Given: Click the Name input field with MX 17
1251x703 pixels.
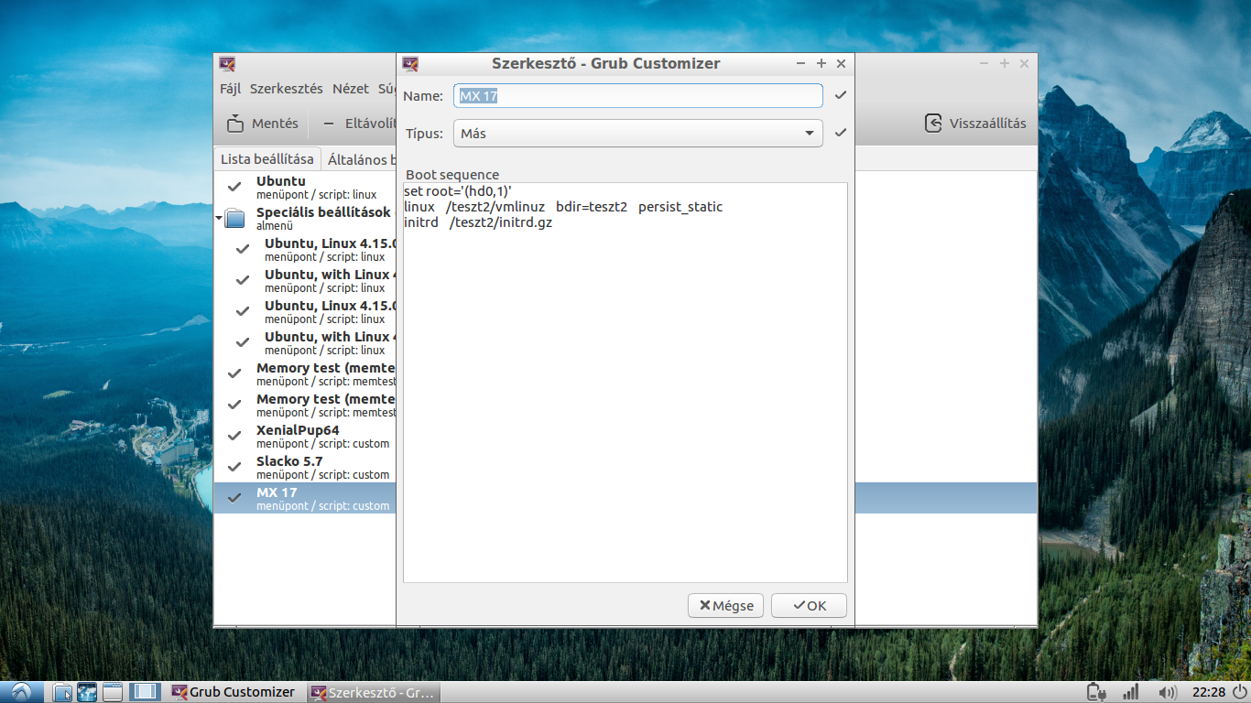Looking at the screenshot, I should 638,95.
